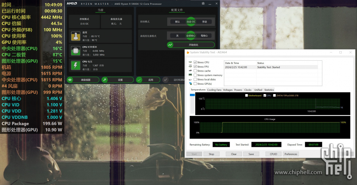Enable the ZHITAI TiPlus5000 2TB graph checkbox
Image resolution: width=357 pixels, height=185 pixels.
[274, 96]
